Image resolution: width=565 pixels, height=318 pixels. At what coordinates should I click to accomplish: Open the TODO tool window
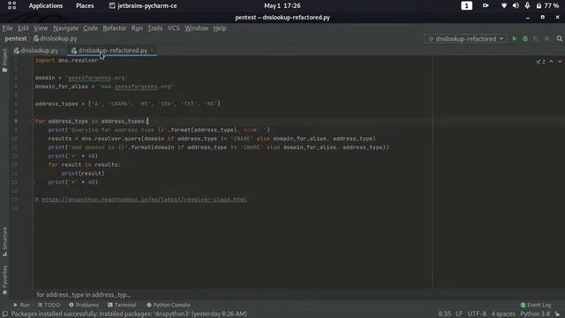(49, 305)
